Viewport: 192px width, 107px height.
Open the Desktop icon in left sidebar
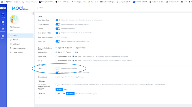(x=3, y=16)
